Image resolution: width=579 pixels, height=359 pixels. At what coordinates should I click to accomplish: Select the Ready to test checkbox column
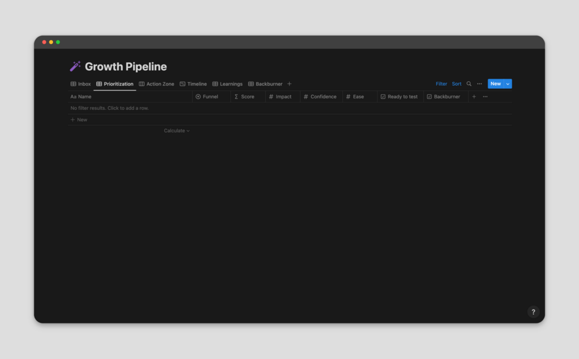400,97
